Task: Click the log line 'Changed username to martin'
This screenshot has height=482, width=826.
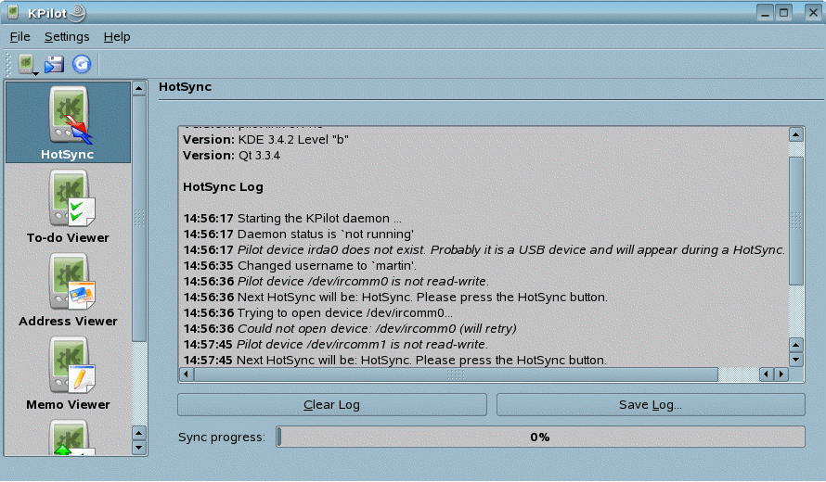Action: [x=300, y=266]
